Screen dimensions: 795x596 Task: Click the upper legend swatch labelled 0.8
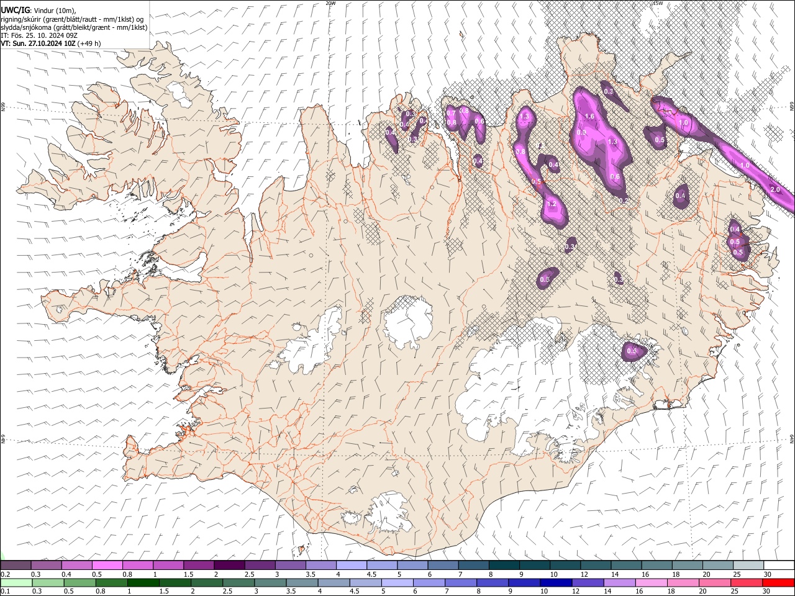[x=137, y=566]
